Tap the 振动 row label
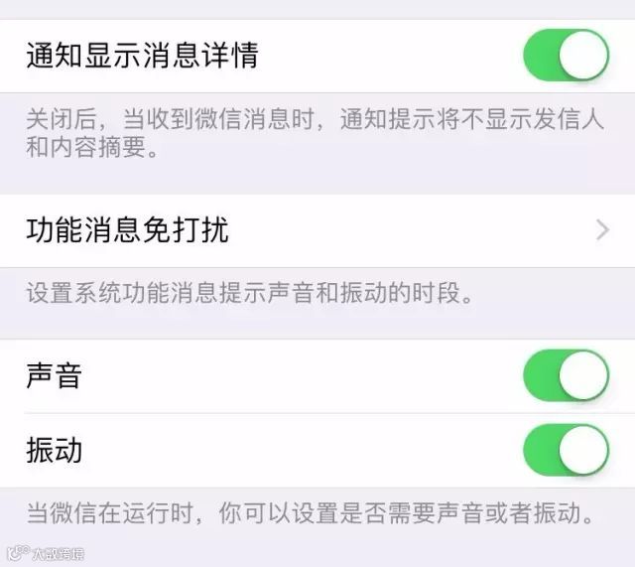This screenshot has height=567, width=635. (x=54, y=450)
